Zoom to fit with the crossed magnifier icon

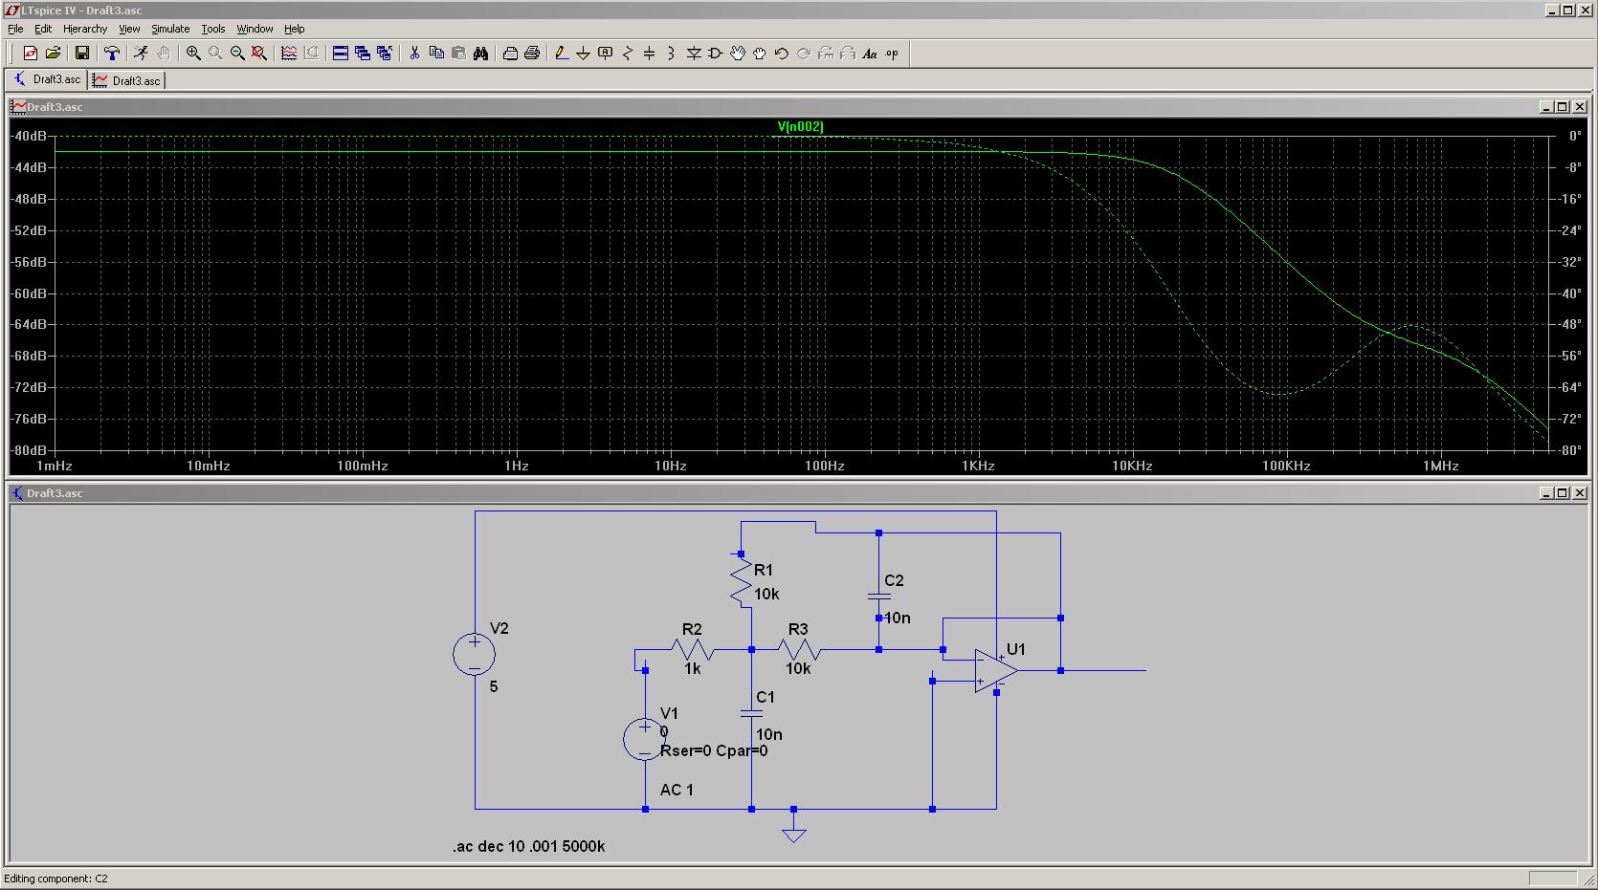pos(259,54)
